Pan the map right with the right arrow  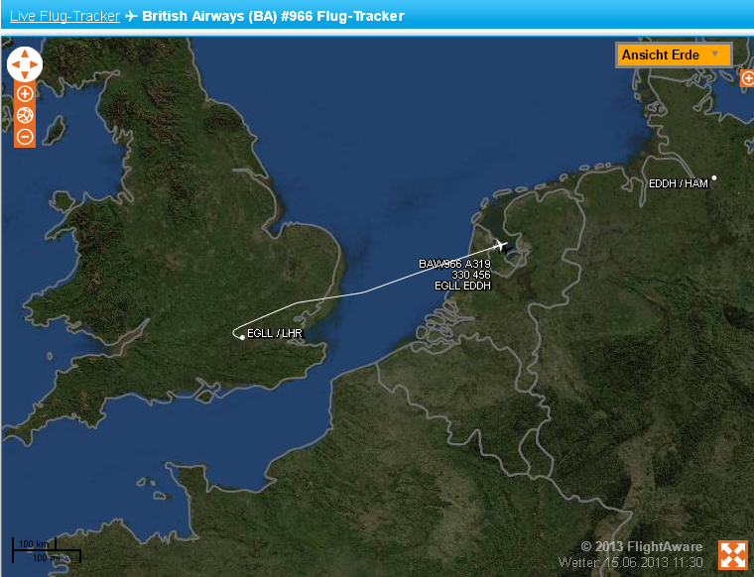coord(34,64)
